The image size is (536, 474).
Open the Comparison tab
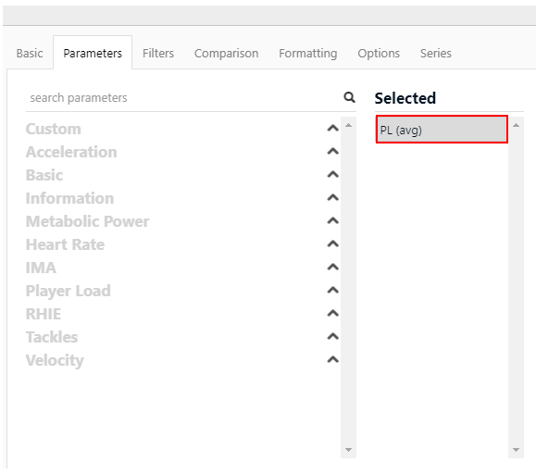[226, 54]
